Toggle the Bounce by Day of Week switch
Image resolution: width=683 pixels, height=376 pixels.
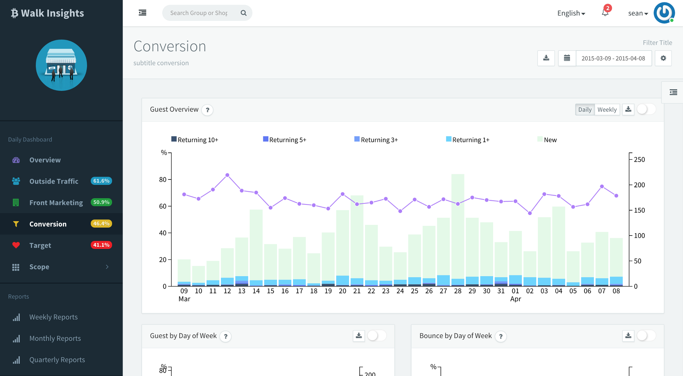point(646,336)
